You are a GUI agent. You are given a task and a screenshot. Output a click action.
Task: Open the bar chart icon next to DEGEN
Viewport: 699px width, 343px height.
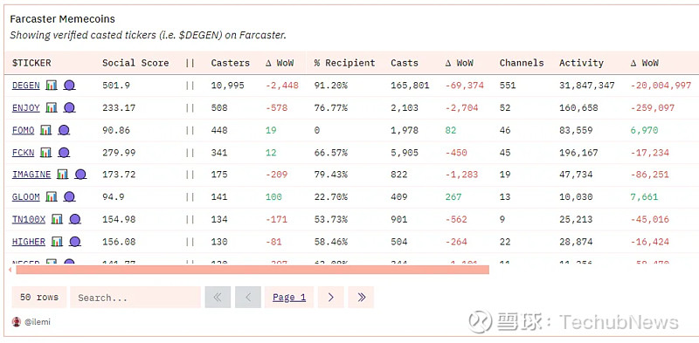point(52,85)
